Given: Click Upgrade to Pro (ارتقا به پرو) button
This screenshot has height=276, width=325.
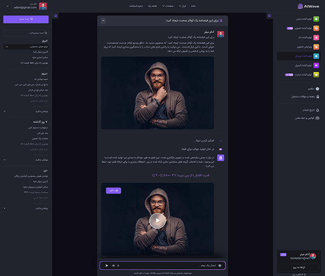Looking at the screenshot, I should click(299, 267).
